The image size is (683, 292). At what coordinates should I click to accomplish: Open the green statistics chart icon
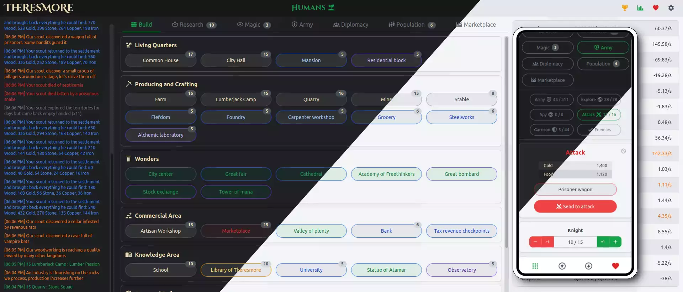pyautogui.click(x=640, y=8)
